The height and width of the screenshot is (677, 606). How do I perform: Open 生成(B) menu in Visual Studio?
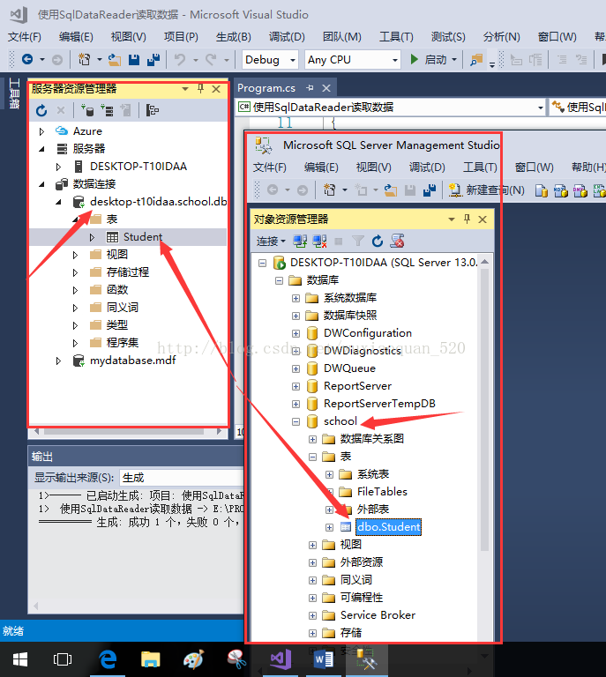pos(233,37)
